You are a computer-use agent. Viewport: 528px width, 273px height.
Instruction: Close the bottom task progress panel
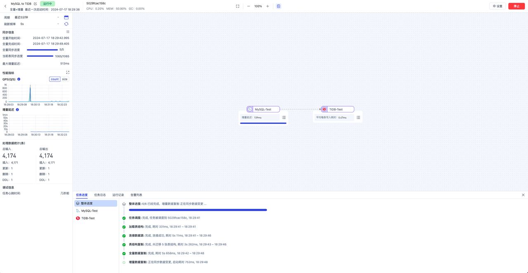[523, 194]
